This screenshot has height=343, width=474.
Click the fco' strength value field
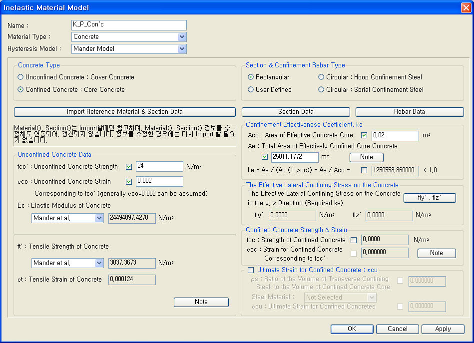[159, 166]
